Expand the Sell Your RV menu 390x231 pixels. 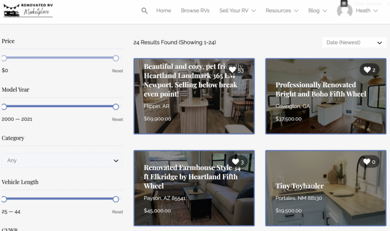[237, 11]
